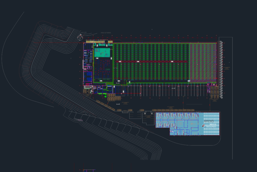Pick the red-white level marker beside APOIO
The height and width of the screenshot is (172, 257).
(x=203, y=126)
